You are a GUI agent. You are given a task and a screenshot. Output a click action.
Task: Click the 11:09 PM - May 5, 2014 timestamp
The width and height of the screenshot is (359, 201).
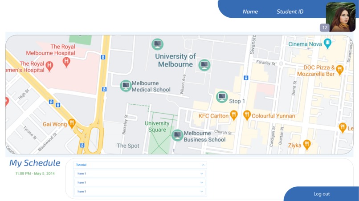point(35,173)
